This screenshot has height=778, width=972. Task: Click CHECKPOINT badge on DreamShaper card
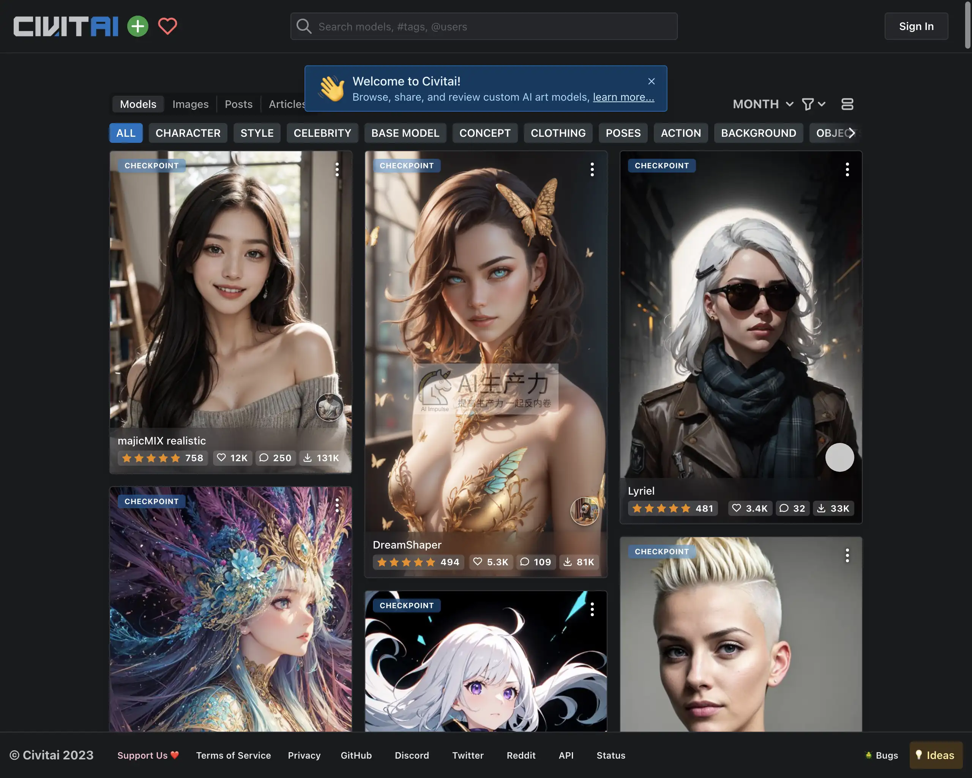coord(407,166)
